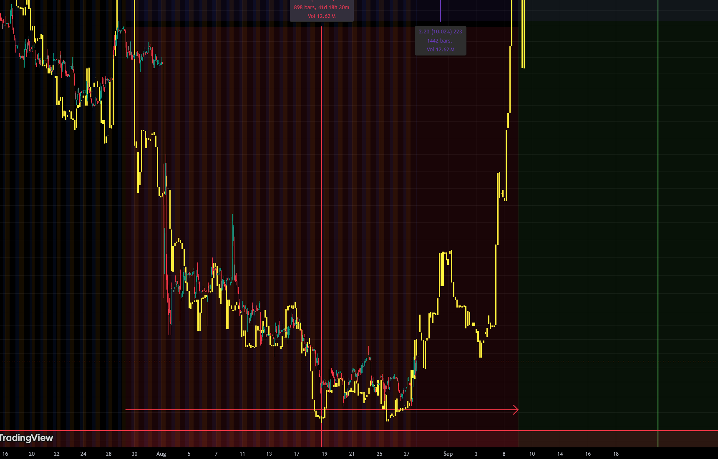
Task: Click date "22" on the time axis
Action: [x=57, y=454]
